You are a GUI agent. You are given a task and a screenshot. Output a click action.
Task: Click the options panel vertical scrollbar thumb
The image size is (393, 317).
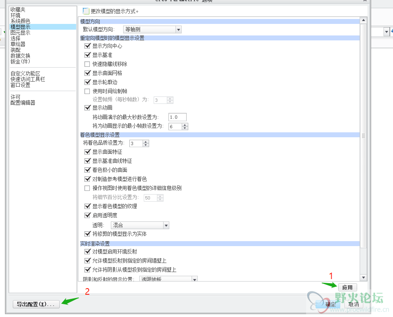click(x=363, y=136)
